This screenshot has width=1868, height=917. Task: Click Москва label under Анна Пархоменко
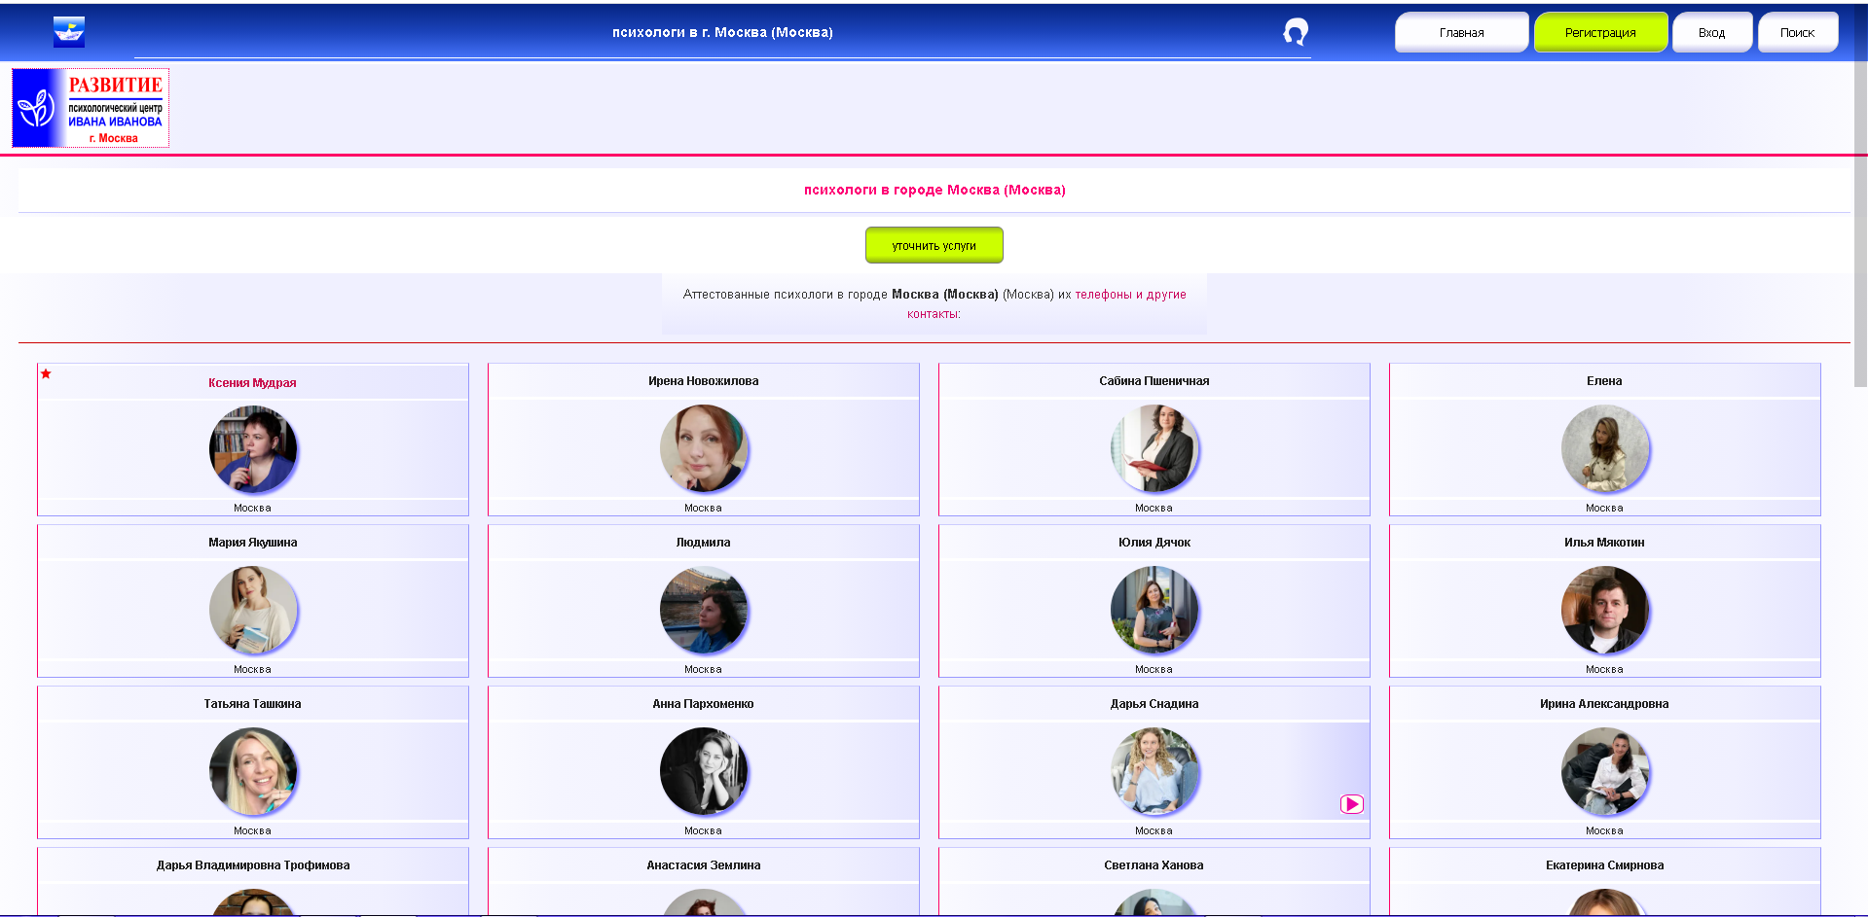[703, 830]
